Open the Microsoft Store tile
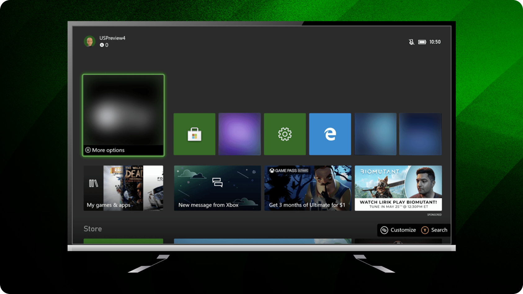The height and width of the screenshot is (294, 523). click(194, 134)
